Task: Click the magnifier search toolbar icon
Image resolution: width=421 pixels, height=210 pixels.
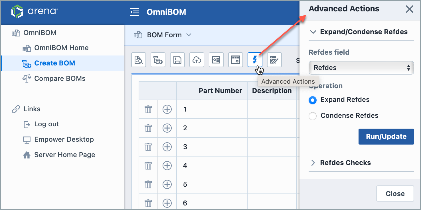Action: pos(139,60)
